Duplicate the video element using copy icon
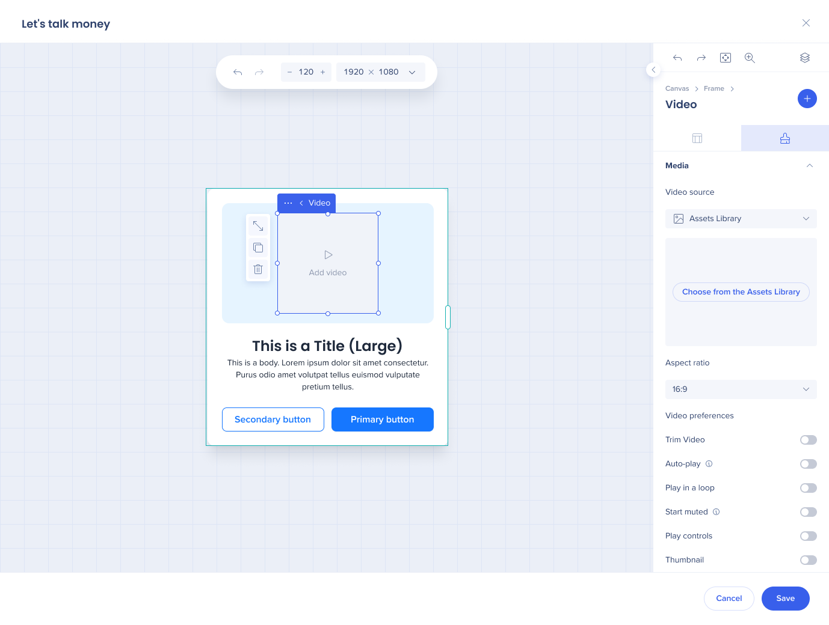 (x=258, y=248)
